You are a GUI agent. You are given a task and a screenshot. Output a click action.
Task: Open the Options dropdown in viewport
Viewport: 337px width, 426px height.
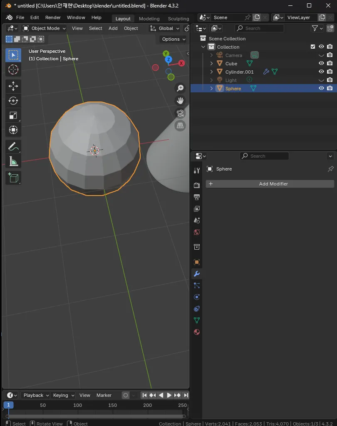[173, 39]
